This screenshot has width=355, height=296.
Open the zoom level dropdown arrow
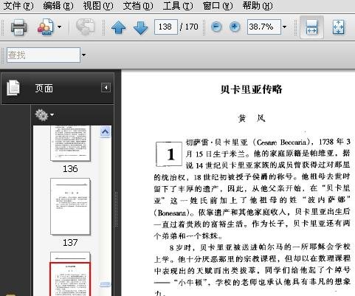point(284,27)
